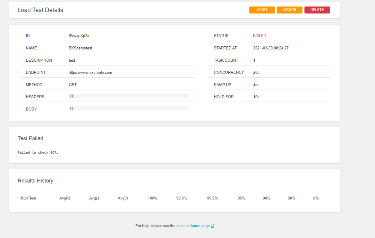Click the FAILED status text
This screenshot has height=238, width=375.
coord(260,36)
